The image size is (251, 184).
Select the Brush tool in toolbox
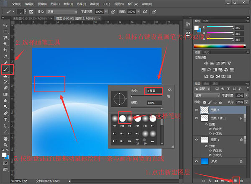click(5, 70)
